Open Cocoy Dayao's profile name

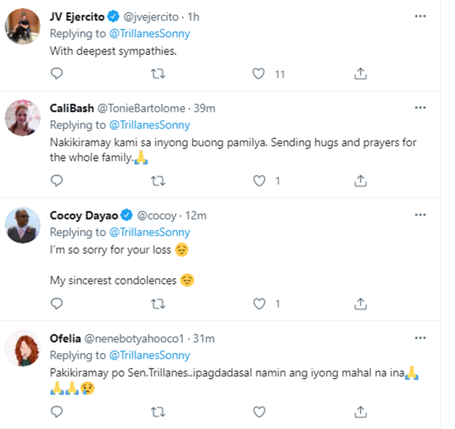pyautogui.click(x=84, y=215)
